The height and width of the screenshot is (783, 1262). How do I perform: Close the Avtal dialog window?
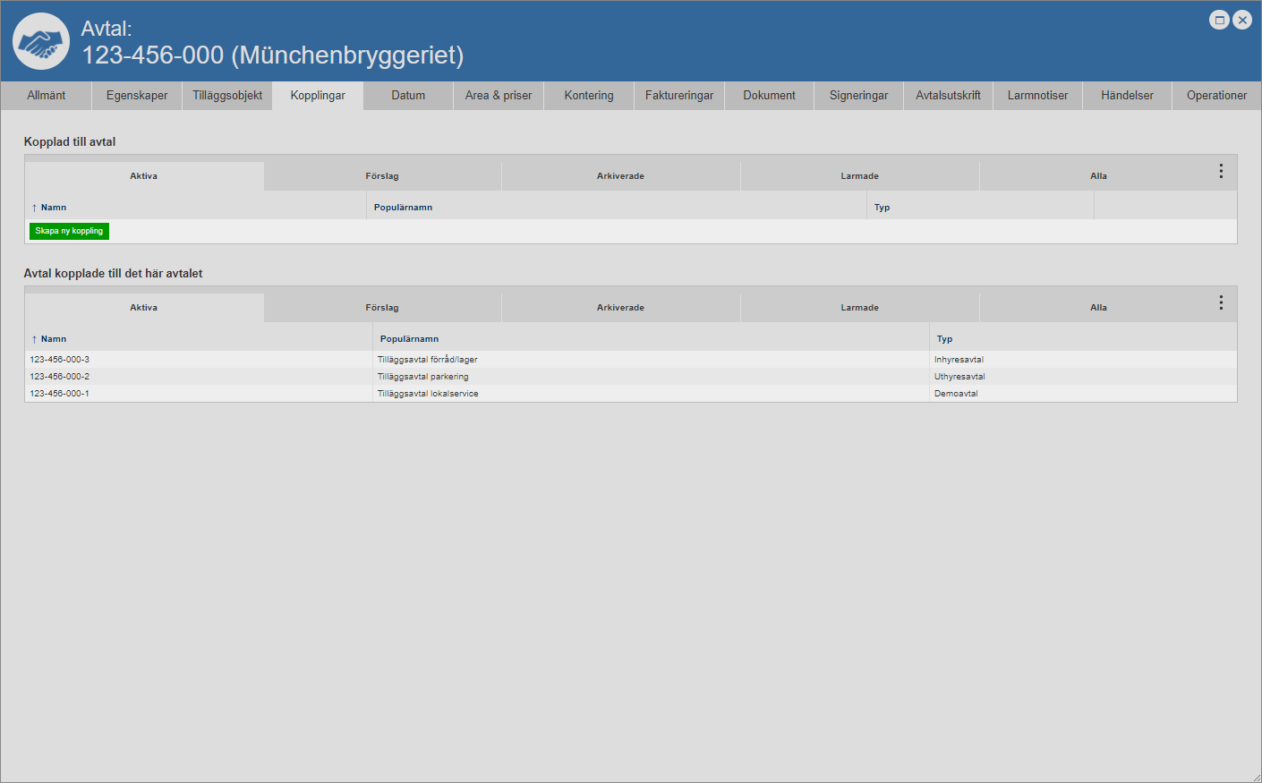[1242, 20]
